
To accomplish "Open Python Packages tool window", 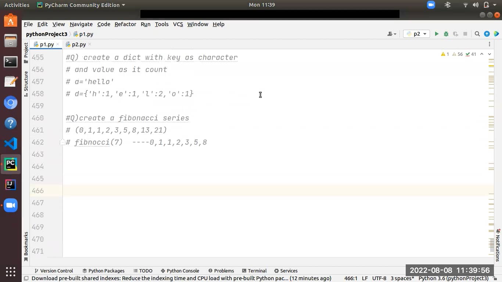I will tap(103, 271).
